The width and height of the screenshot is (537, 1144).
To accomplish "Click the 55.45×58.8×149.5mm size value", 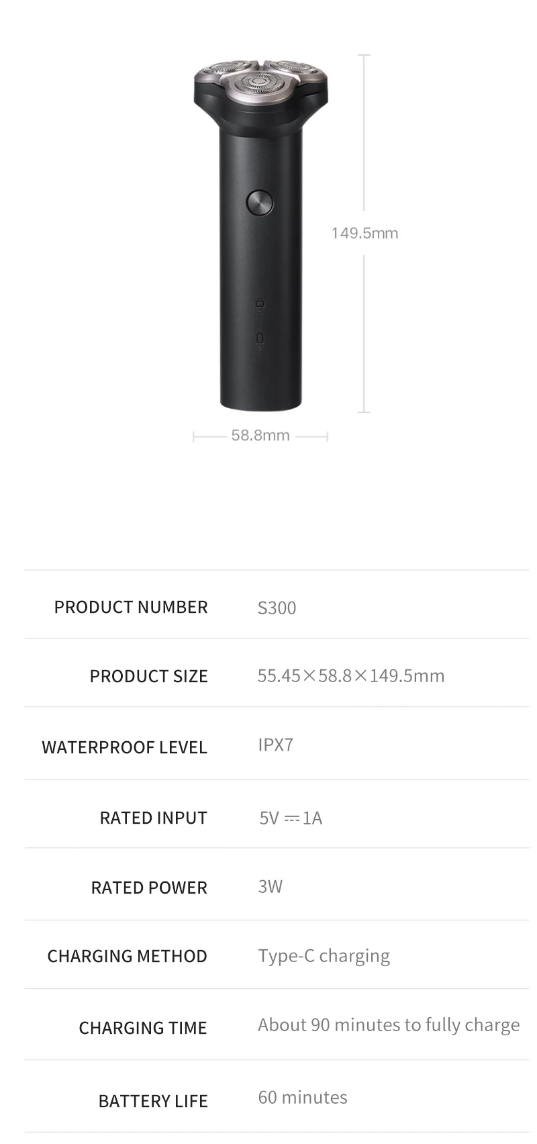I will click(x=350, y=675).
